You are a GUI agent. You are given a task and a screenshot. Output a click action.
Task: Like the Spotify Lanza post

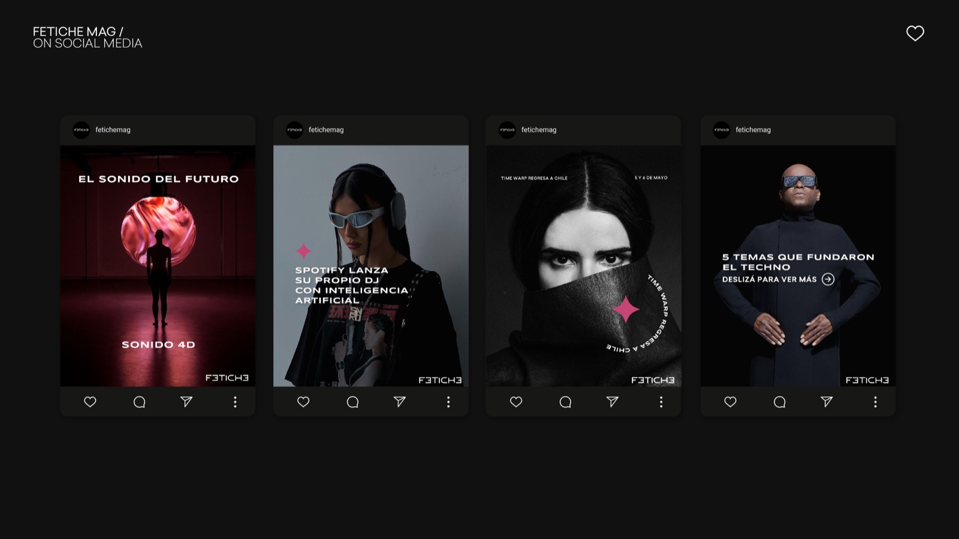point(303,402)
